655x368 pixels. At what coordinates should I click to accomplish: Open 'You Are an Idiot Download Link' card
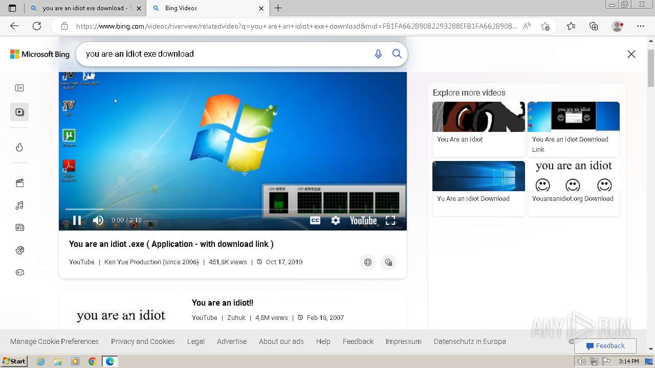(x=574, y=129)
